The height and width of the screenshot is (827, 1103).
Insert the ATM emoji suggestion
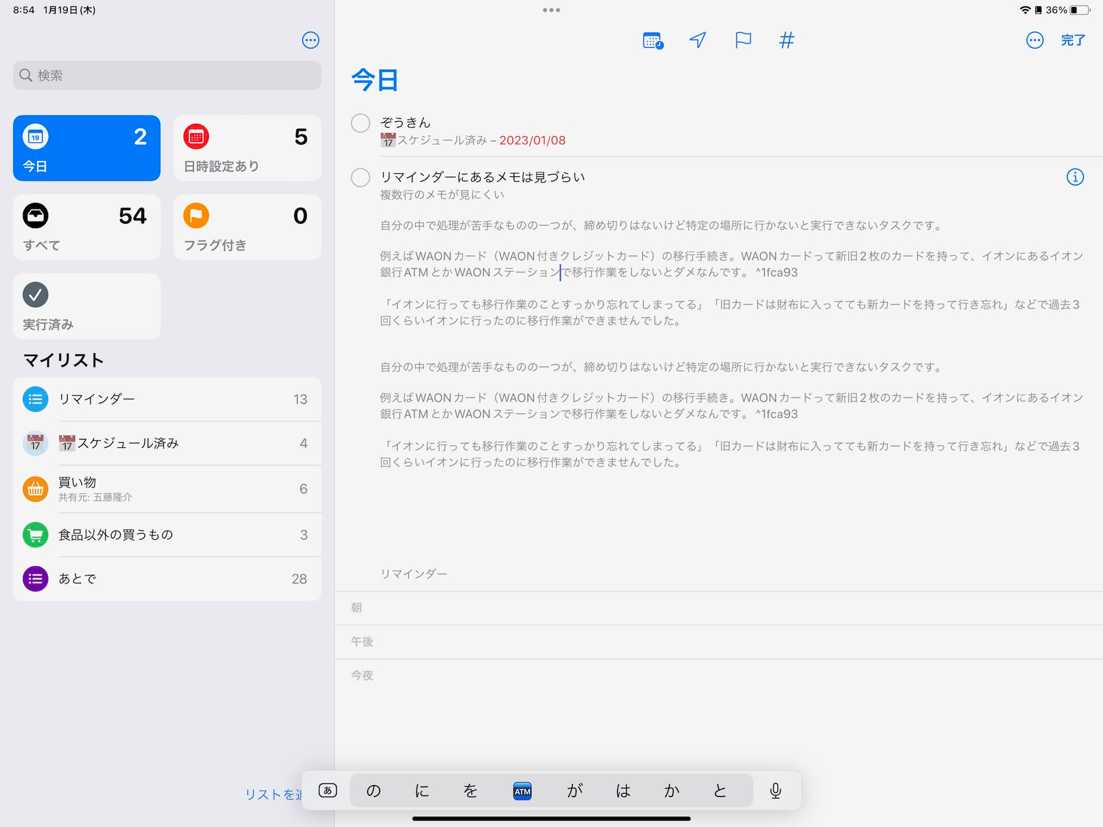522,791
